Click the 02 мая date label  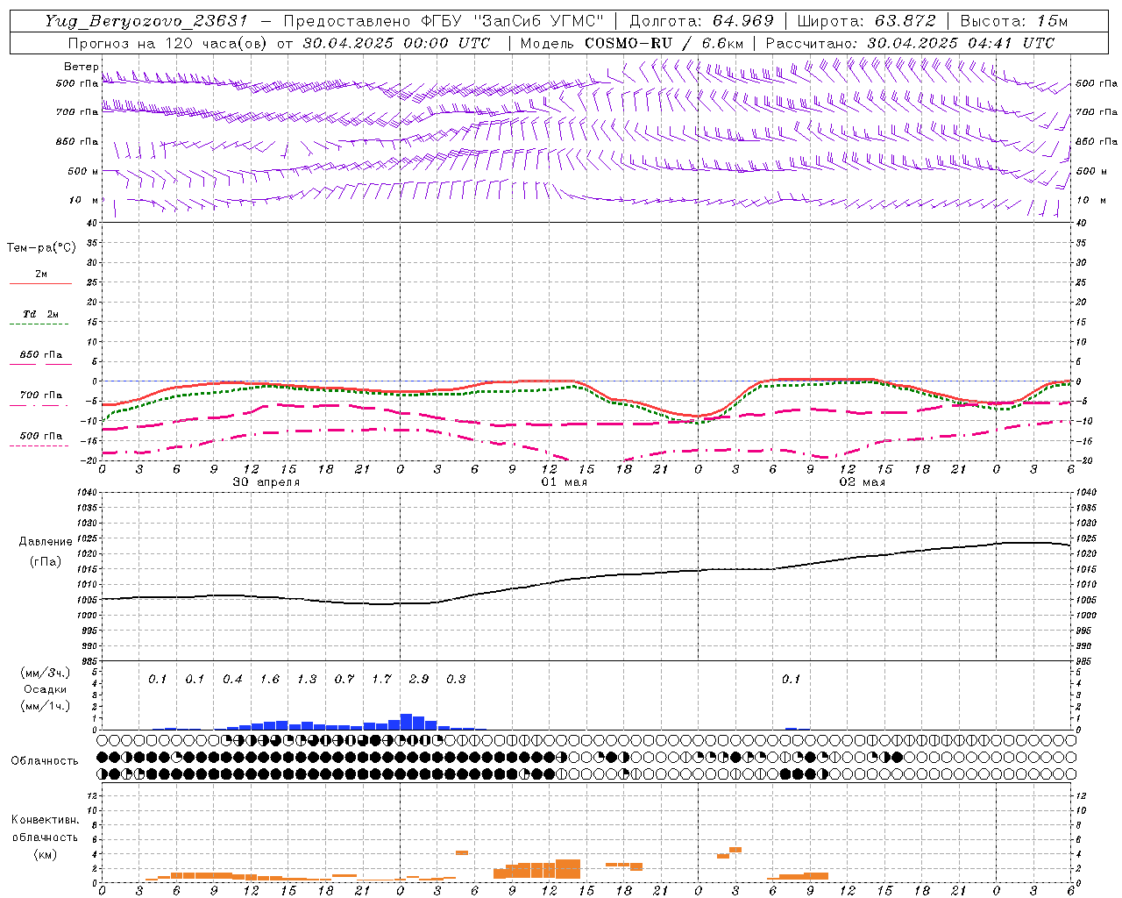tap(863, 482)
